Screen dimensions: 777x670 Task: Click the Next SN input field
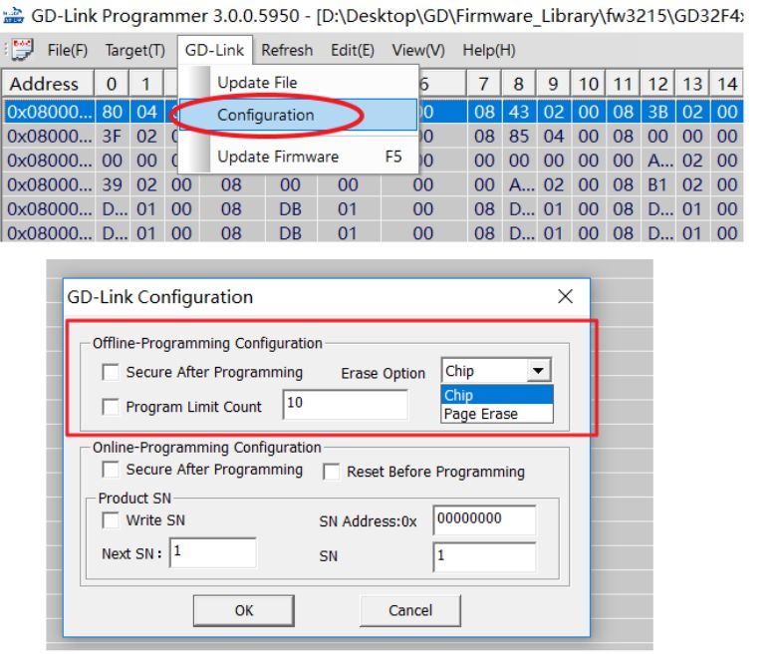pyautogui.click(x=213, y=552)
